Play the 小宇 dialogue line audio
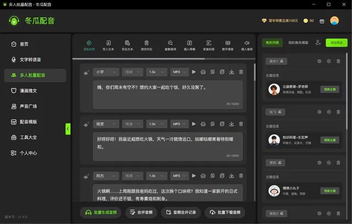This screenshot has width=352, height=224. [x=194, y=72]
